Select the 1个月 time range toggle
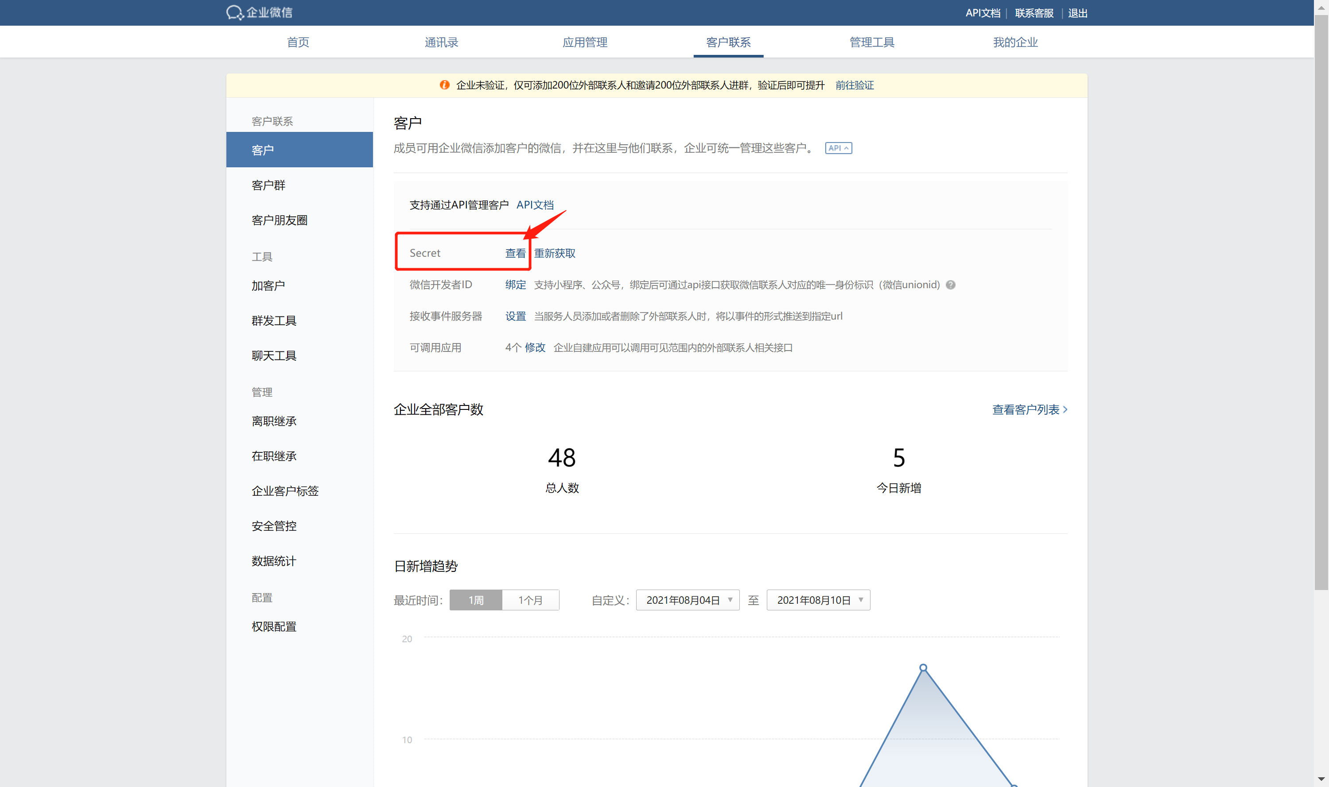1329x787 pixels. (x=530, y=600)
